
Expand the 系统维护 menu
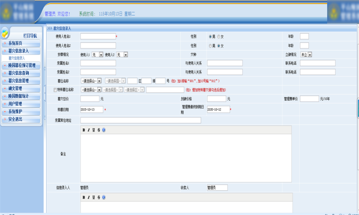21,111
